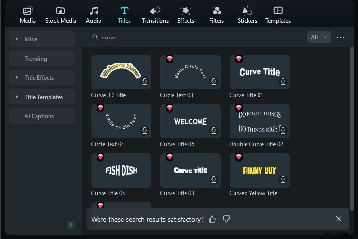Open the three-dot more options menu
This screenshot has width=358, height=239.
341,37
